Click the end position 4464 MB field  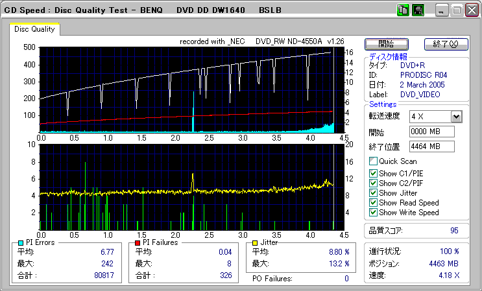tap(432, 146)
